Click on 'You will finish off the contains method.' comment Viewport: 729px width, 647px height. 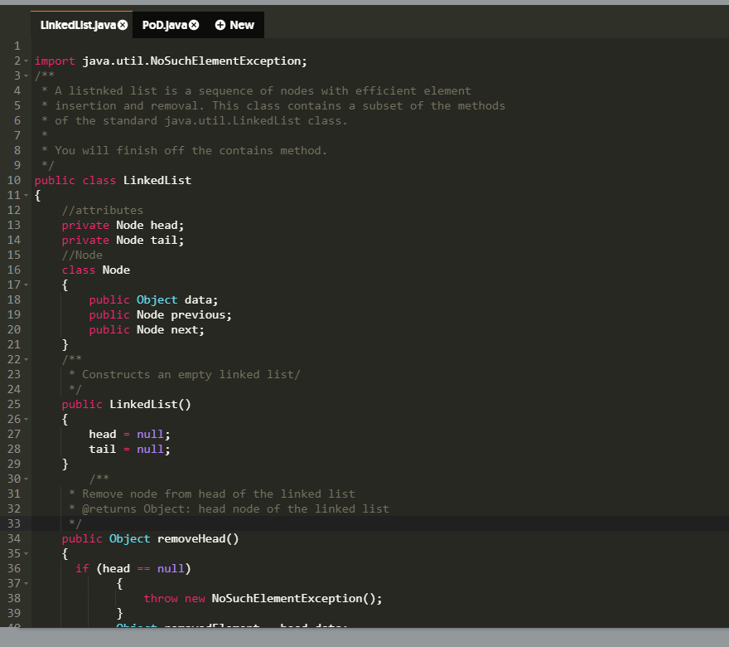point(191,150)
